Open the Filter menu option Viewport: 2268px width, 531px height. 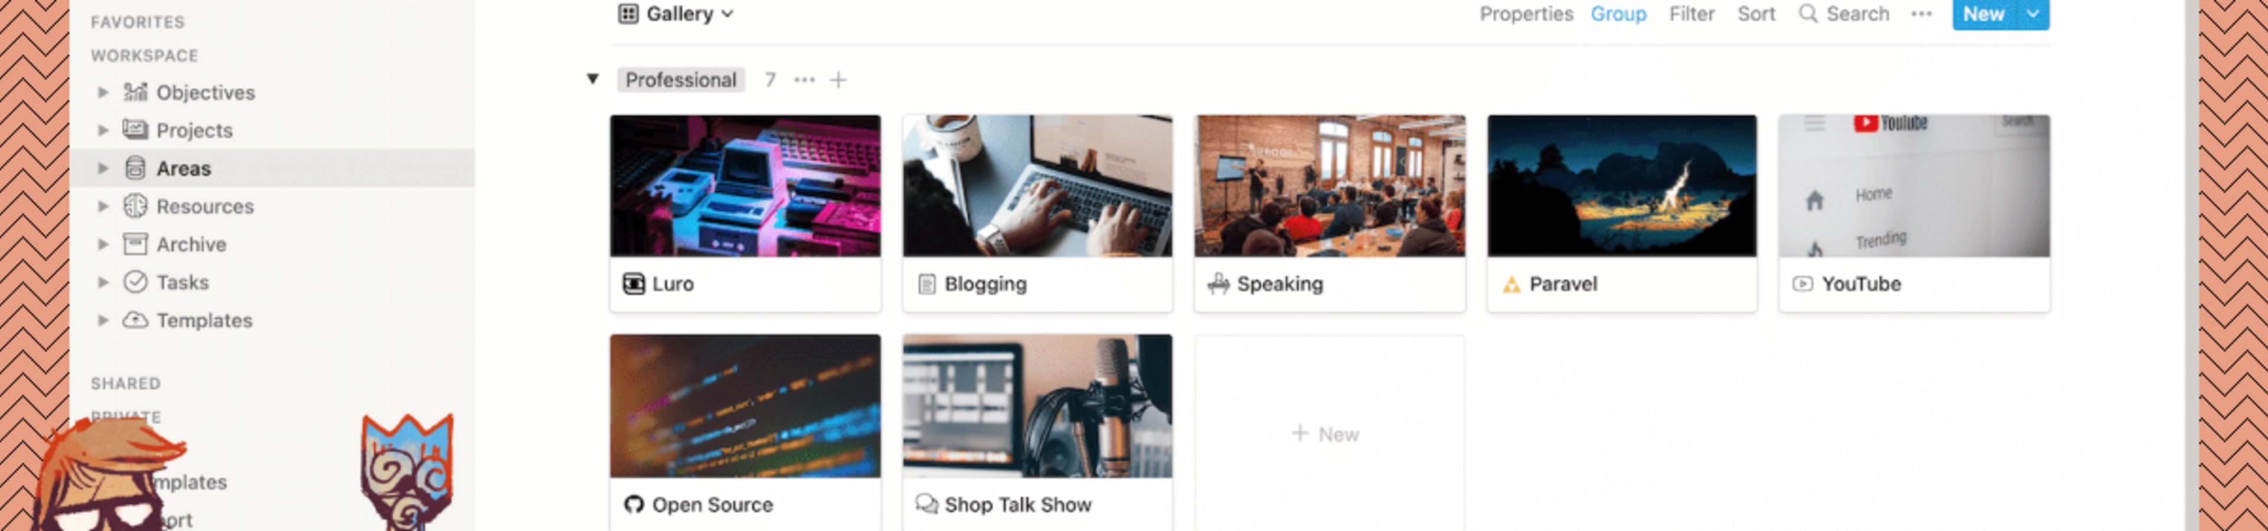tap(1692, 14)
